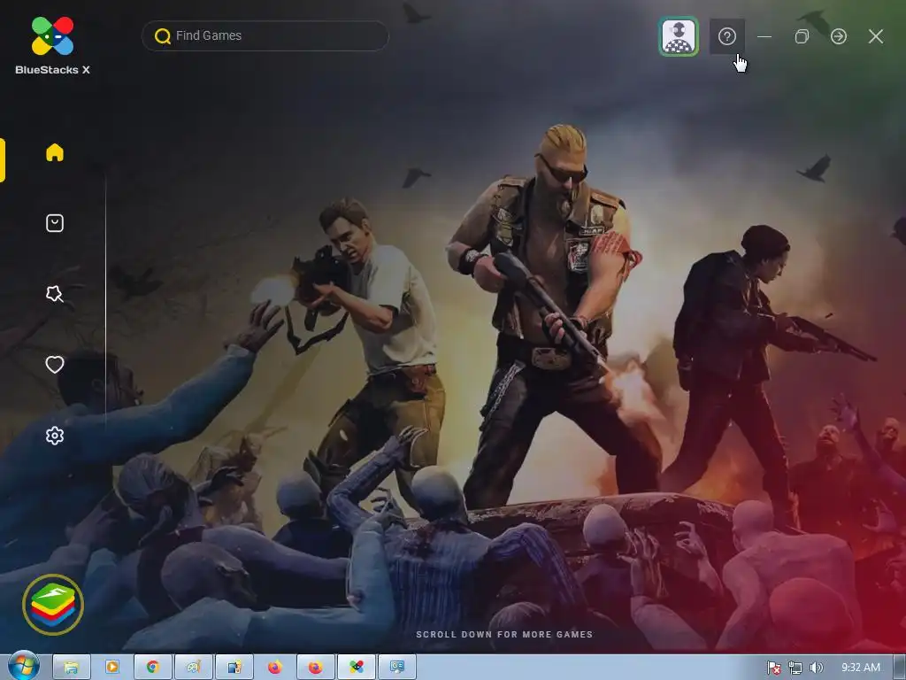Click the 9:32 AM clock
Image resolution: width=906 pixels, height=680 pixels.
(860, 668)
